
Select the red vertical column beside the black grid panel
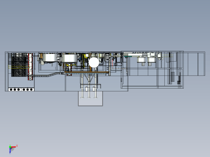(30, 67)
